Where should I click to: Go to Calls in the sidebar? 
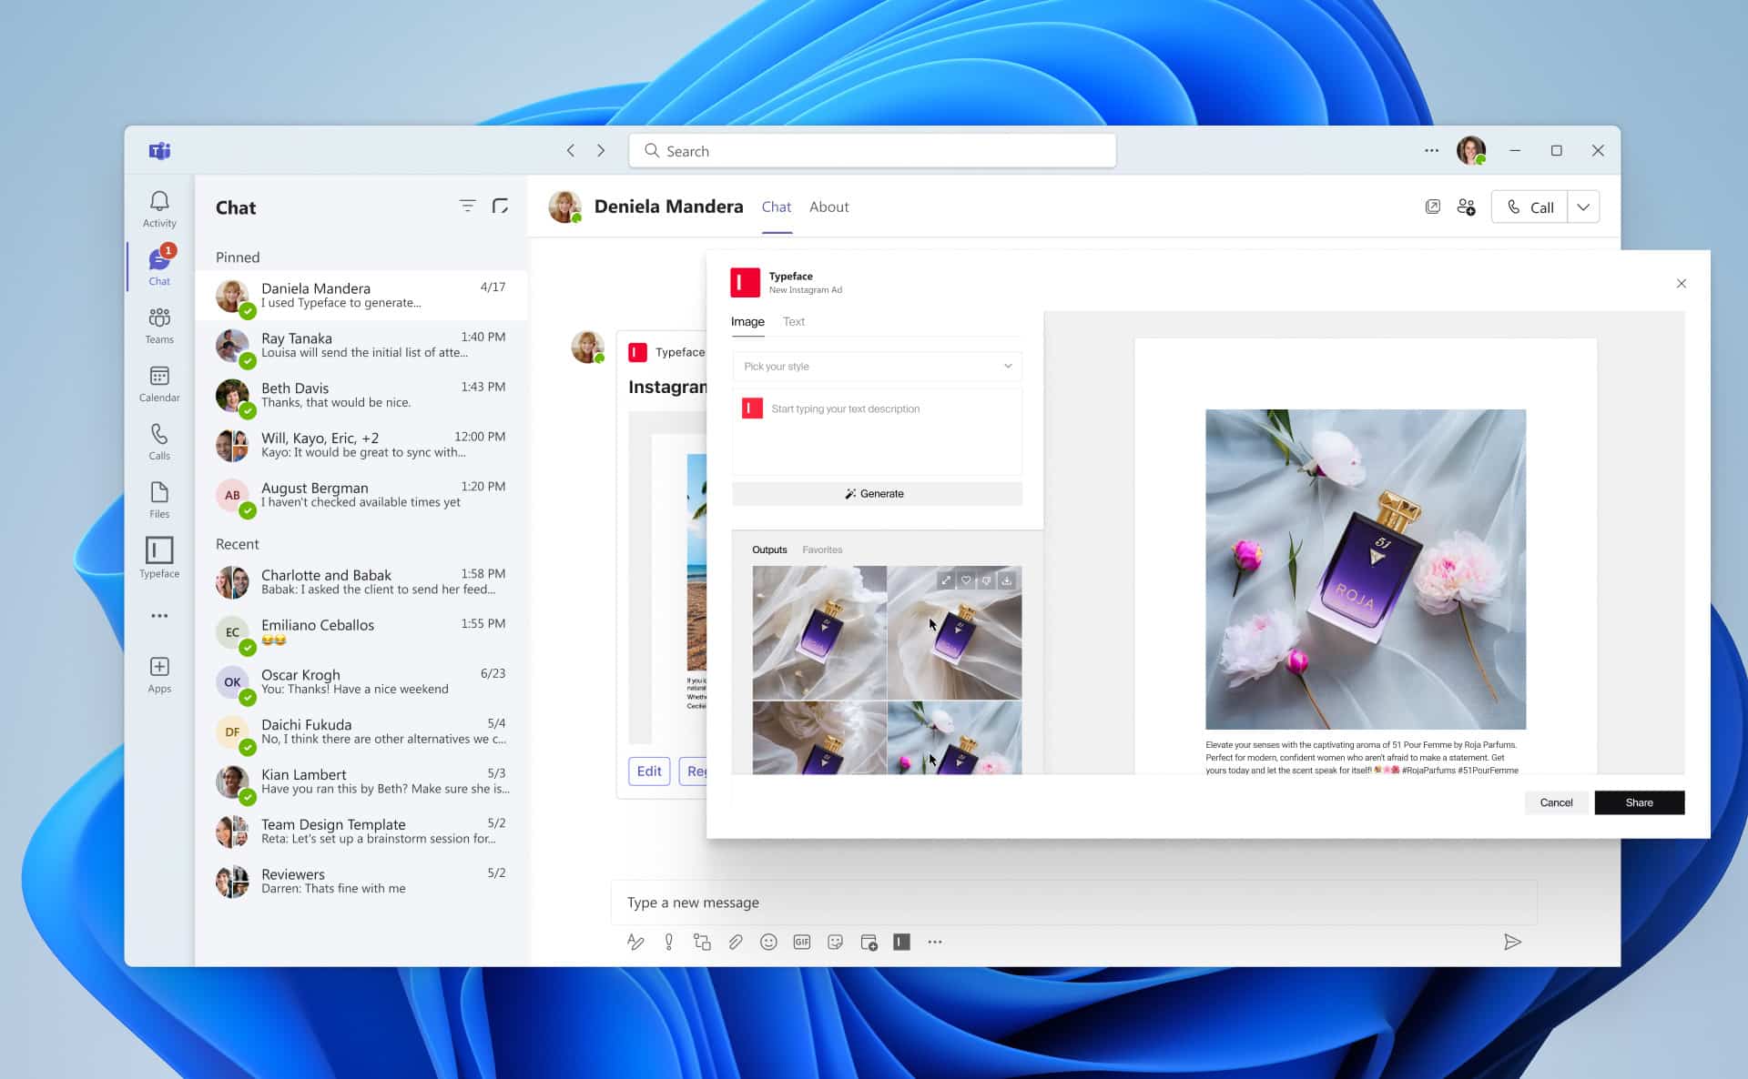click(159, 440)
